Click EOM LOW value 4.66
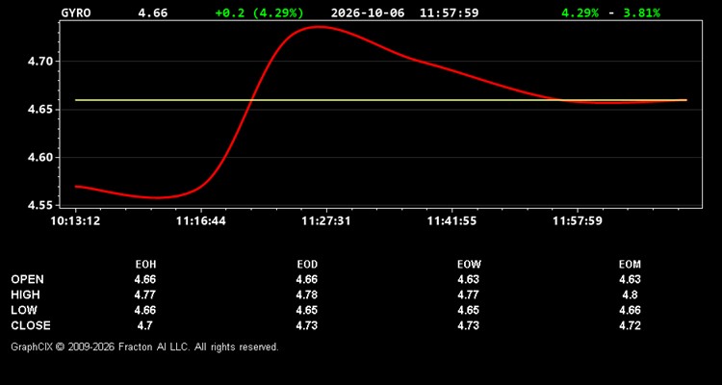 [x=630, y=310]
